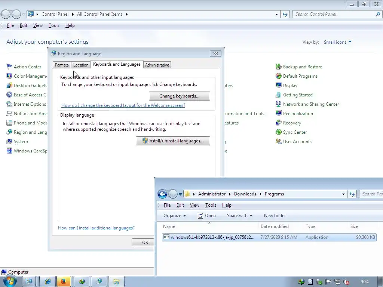Click Downloads breadcrumb in Programs window
Image resolution: width=383 pixels, height=287 pixels.
point(245,194)
